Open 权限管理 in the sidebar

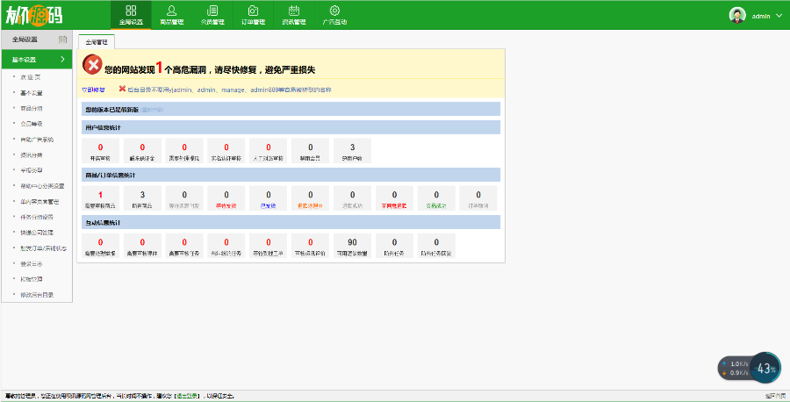click(x=32, y=279)
